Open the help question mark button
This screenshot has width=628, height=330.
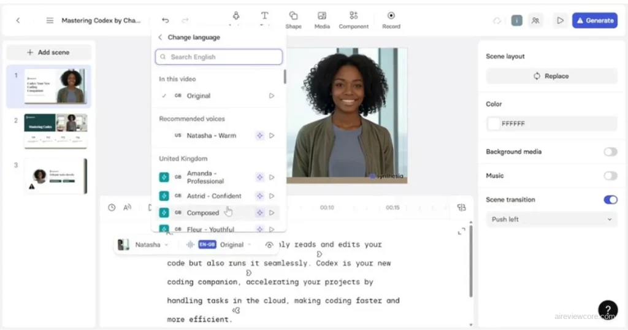click(x=608, y=310)
